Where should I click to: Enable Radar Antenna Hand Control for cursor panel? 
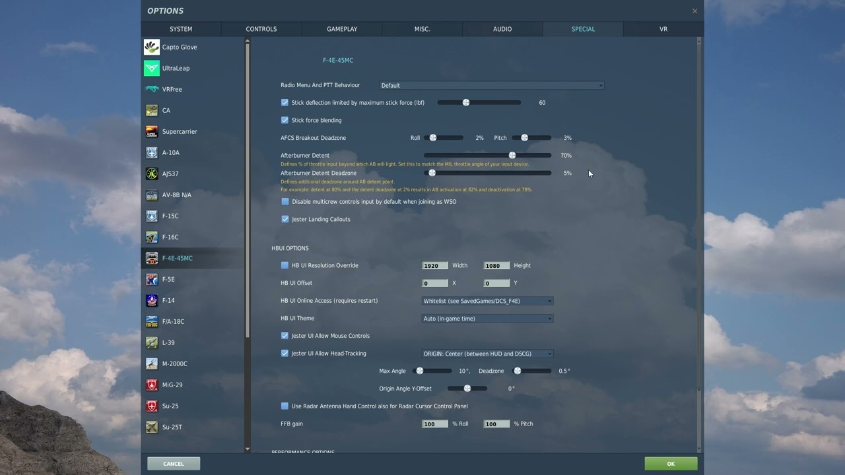click(285, 406)
